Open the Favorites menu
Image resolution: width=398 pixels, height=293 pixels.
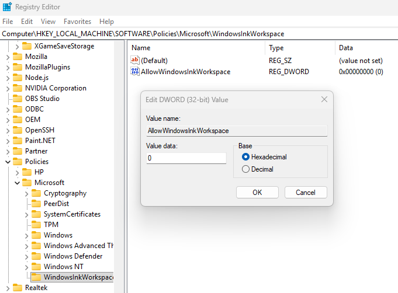77,22
